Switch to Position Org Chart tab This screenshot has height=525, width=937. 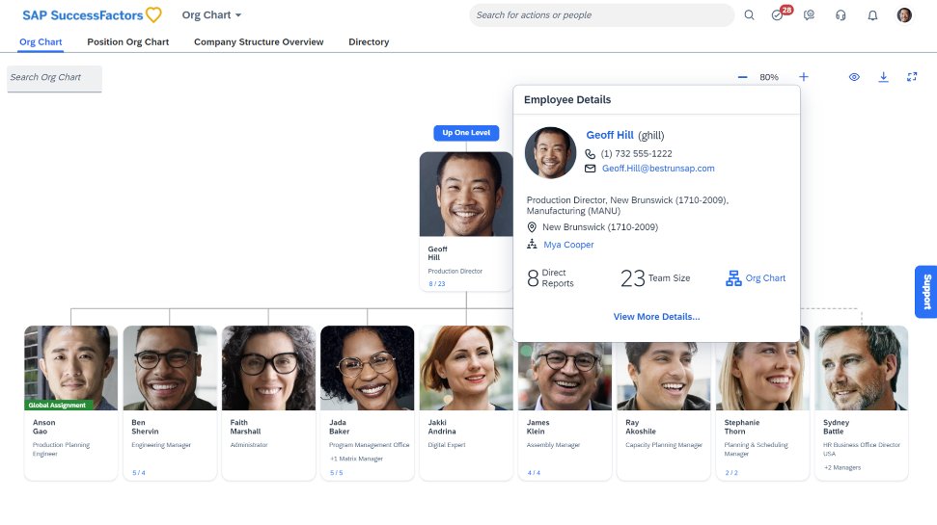tap(128, 42)
